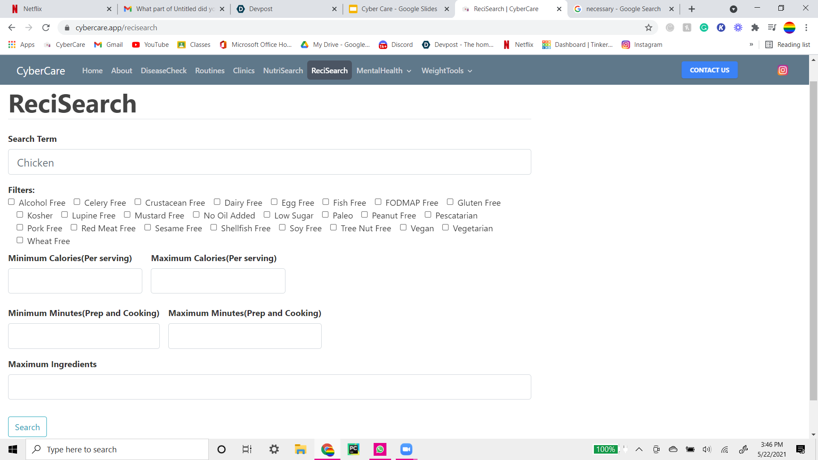This screenshot has width=818, height=460.
Task: Open PyCharm from the taskbar
Action: (353, 449)
